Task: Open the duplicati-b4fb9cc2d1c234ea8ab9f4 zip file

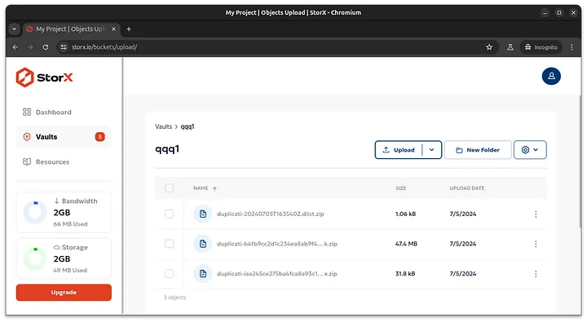Action: (277, 244)
